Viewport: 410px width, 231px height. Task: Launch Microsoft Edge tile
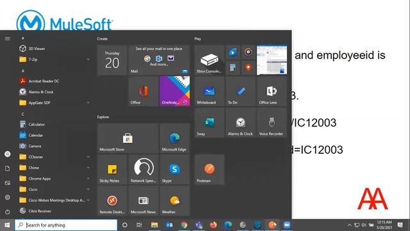(174, 138)
